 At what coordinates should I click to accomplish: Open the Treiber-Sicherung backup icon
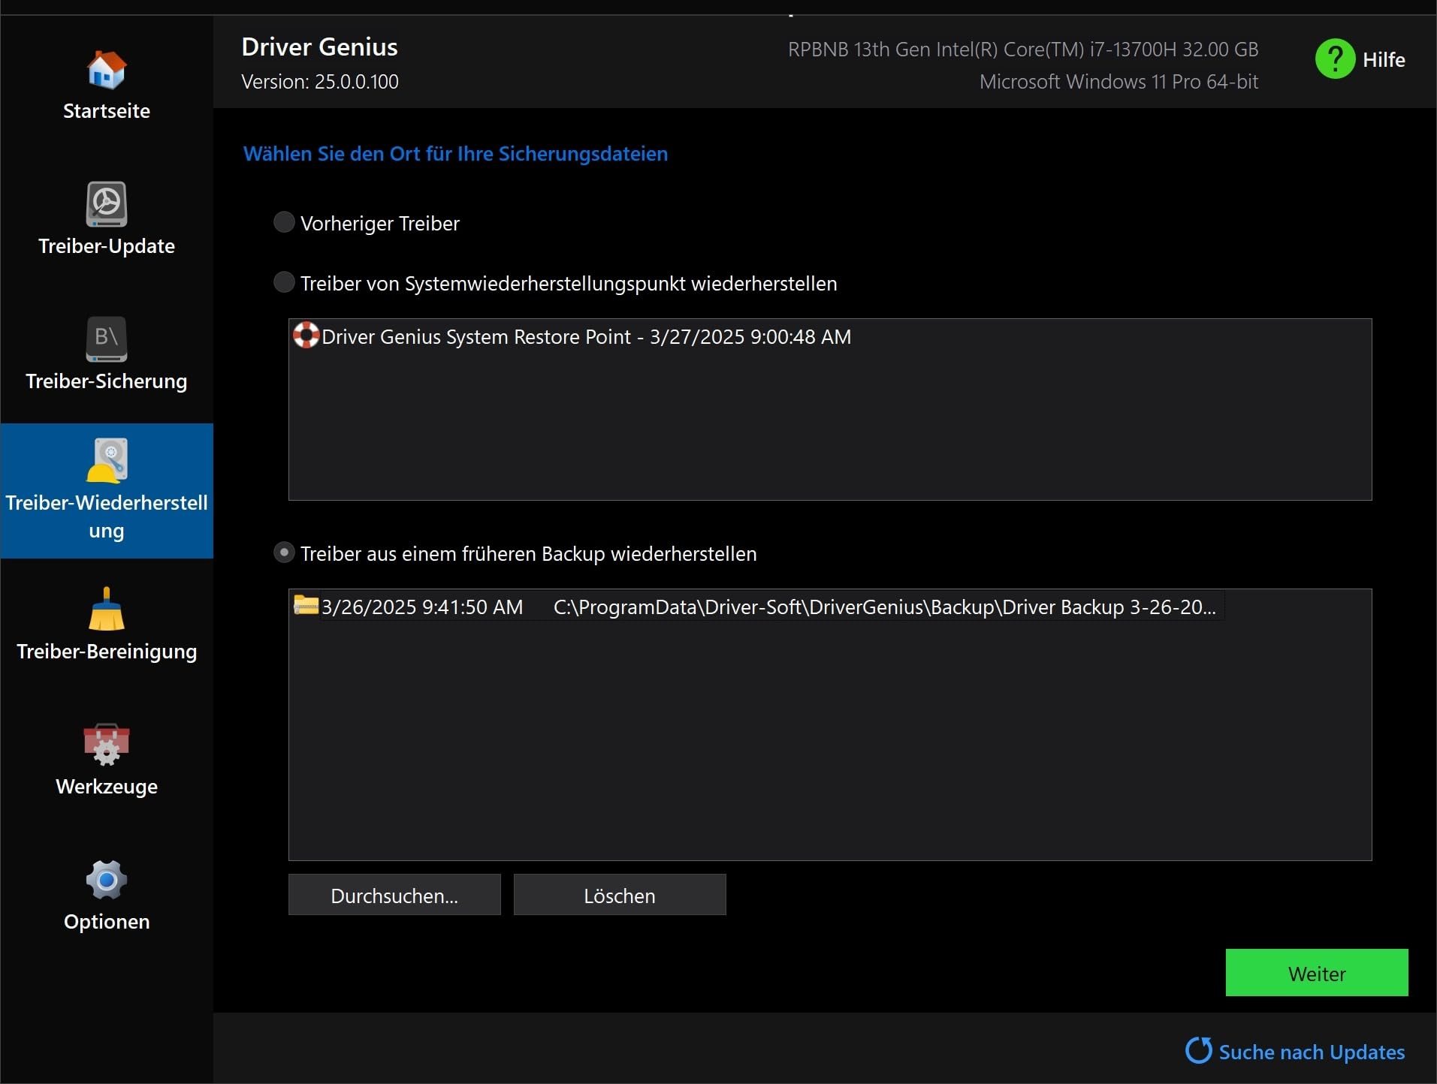[107, 339]
